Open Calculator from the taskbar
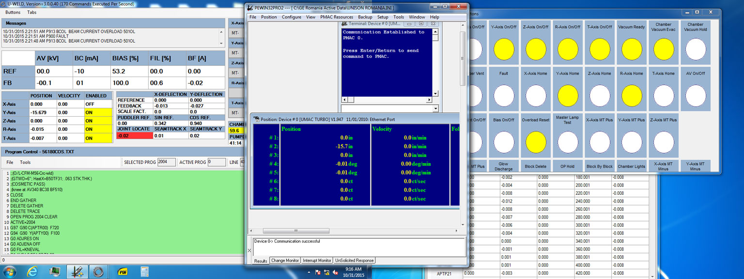Viewport: 744px width, 279px height. (144, 271)
